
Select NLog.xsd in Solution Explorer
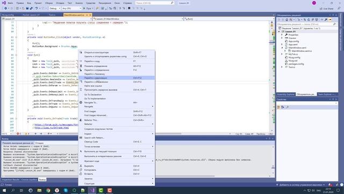(292, 61)
